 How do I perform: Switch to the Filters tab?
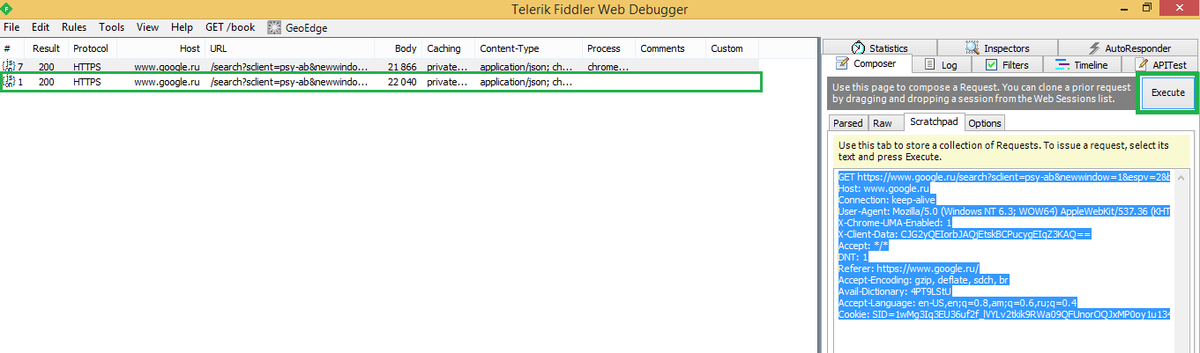(1006, 65)
